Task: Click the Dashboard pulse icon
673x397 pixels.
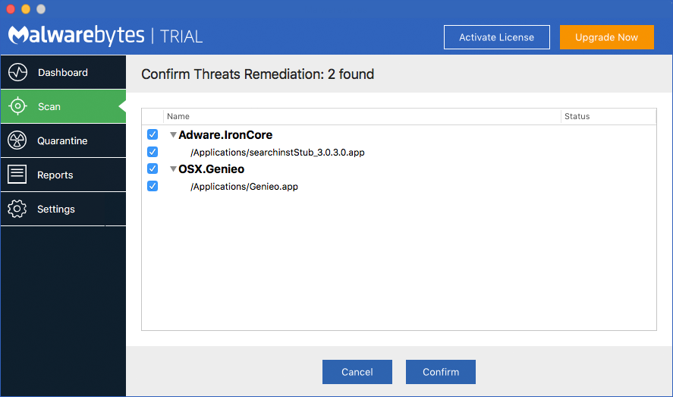Action: click(17, 72)
